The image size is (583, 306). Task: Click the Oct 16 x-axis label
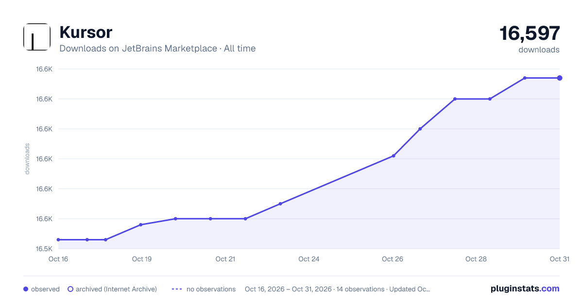[x=58, y=259]
